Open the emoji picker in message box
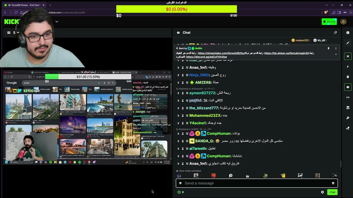This screenshot has height=198, width=353. click(333, 183)
